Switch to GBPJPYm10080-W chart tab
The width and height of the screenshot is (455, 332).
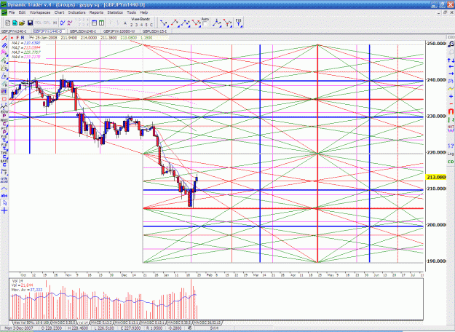(x=119, y=31)
